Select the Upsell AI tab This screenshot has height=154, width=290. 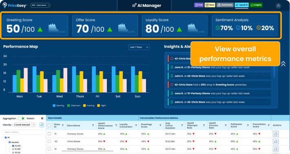click(241, 5)
